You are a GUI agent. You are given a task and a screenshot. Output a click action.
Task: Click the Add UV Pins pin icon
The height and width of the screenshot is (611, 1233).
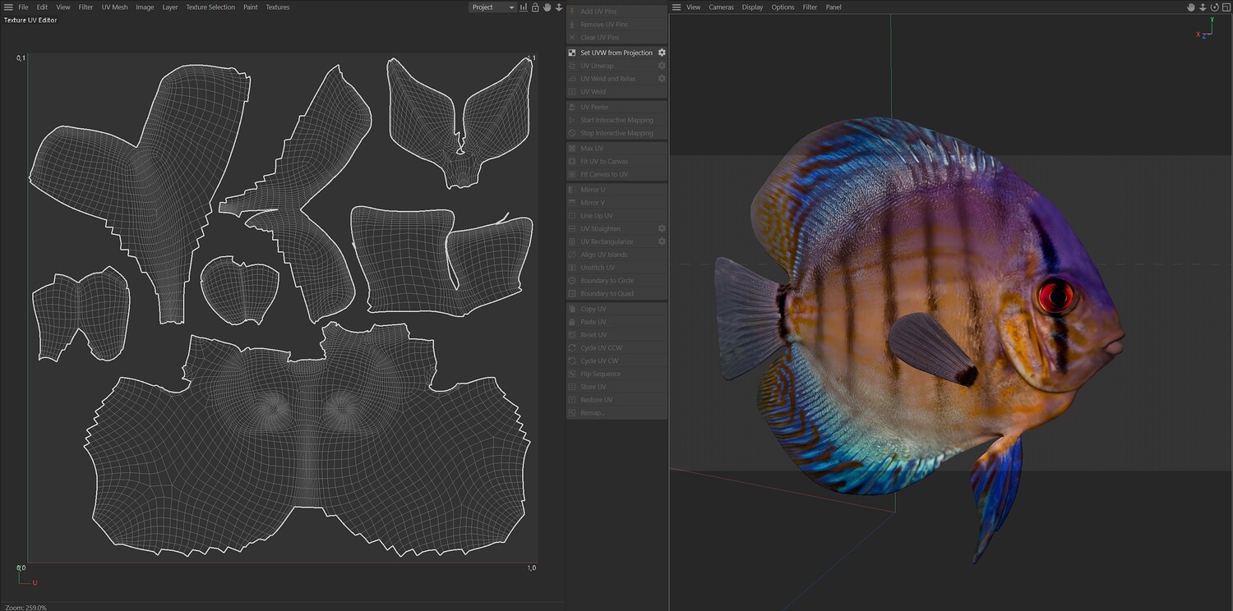click(x=572, y=11)
